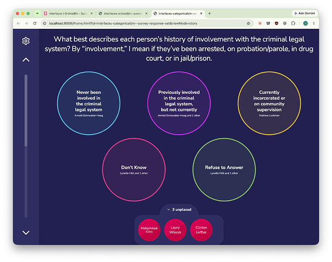The image size is (332, 262).
Task: Open Chrome three-dot menu
Action: click(314, 24)
